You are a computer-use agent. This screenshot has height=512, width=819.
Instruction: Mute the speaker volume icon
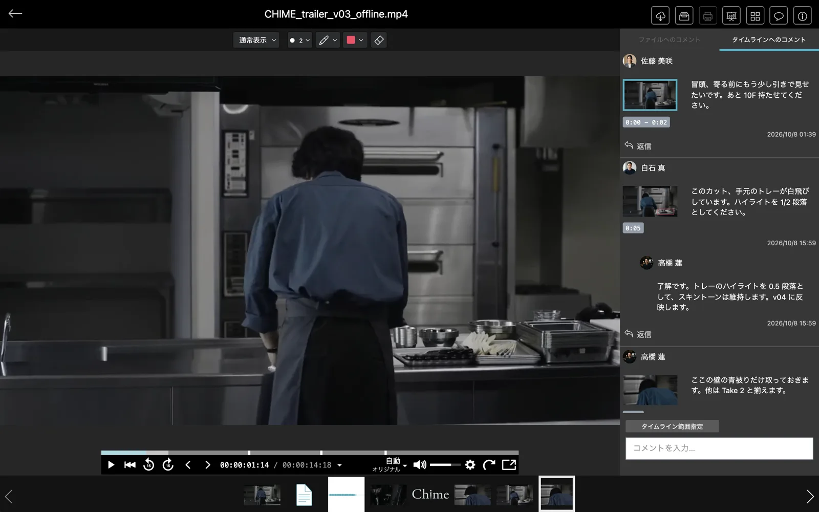(420, 465)
